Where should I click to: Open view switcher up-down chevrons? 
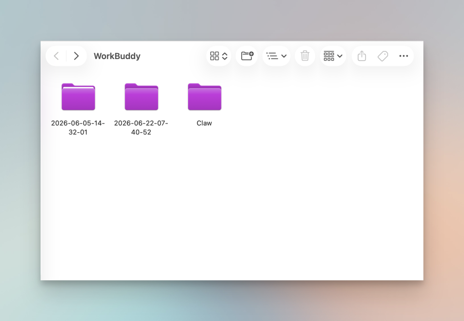[x=225, y=56]
